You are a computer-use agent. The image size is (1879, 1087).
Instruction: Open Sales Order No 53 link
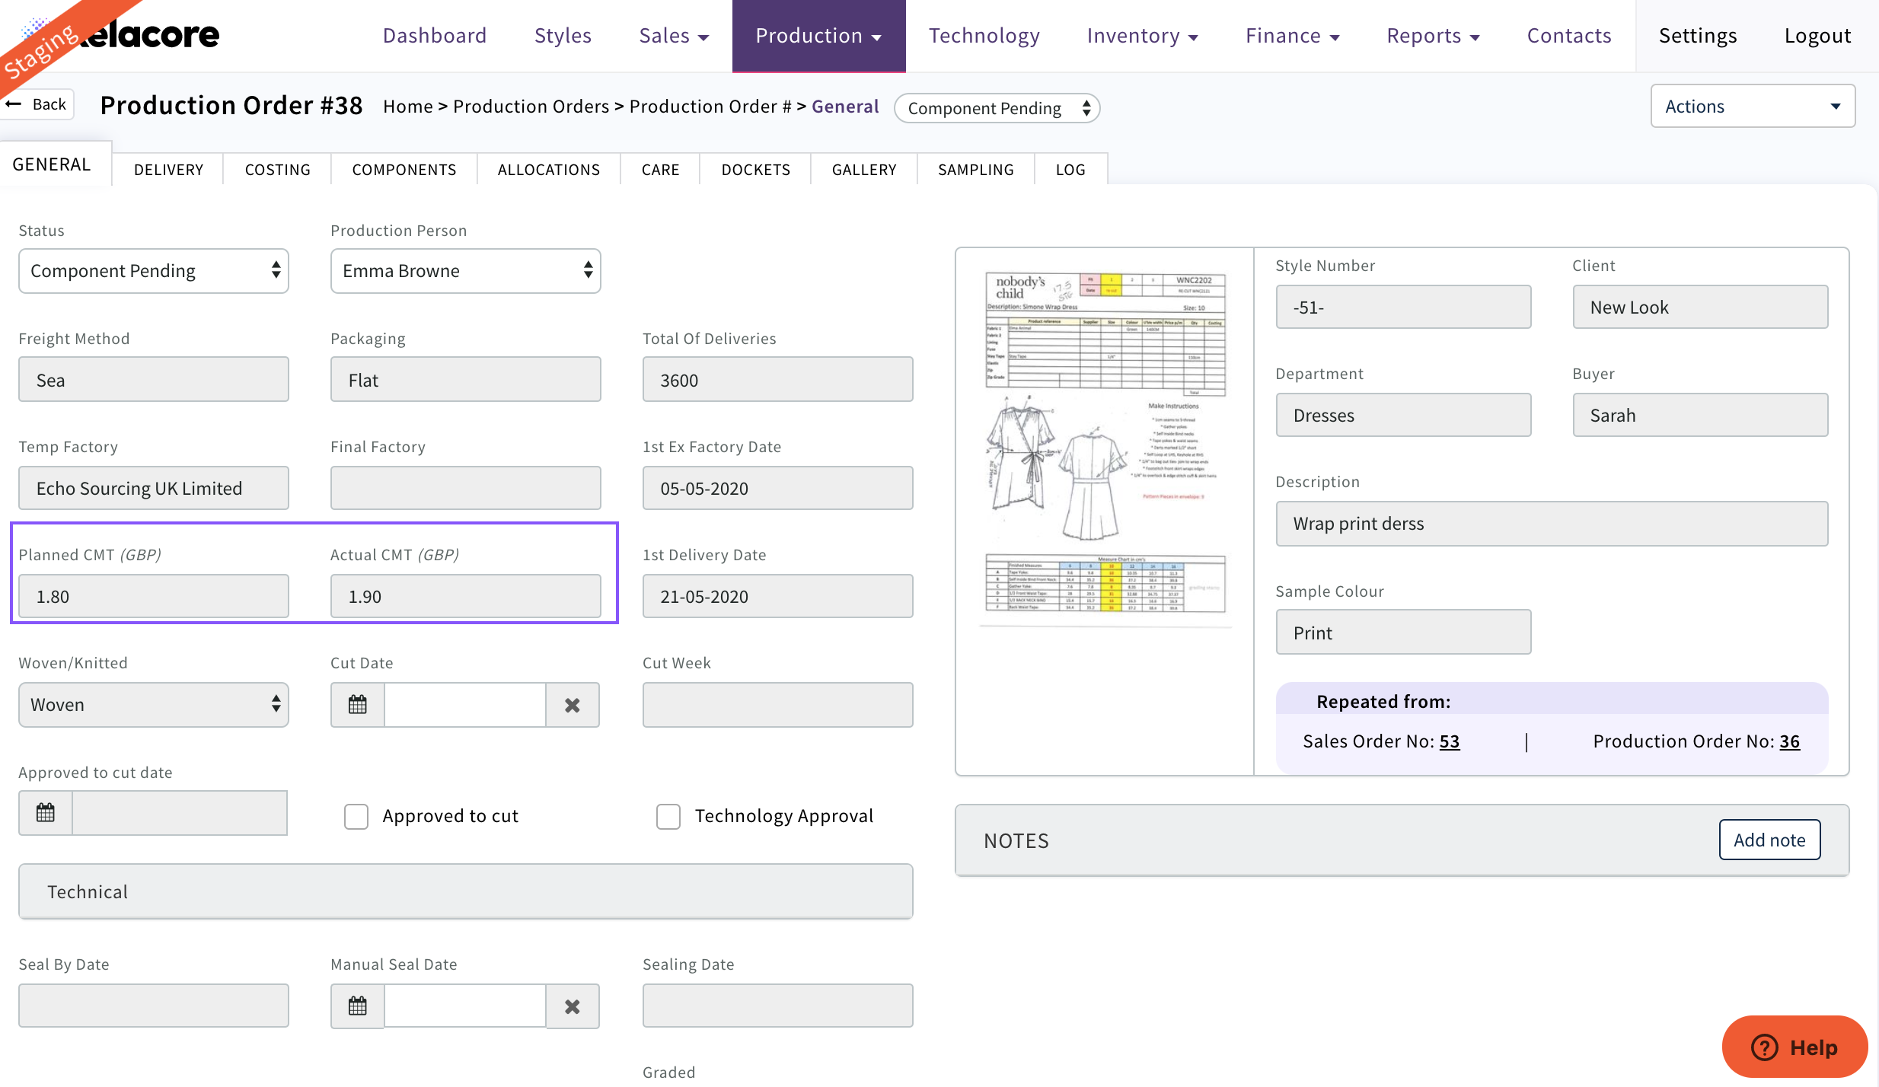coord(1449,741)
